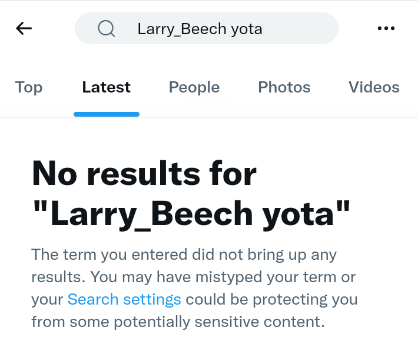Go back using the left arrow

click(24, 28)
